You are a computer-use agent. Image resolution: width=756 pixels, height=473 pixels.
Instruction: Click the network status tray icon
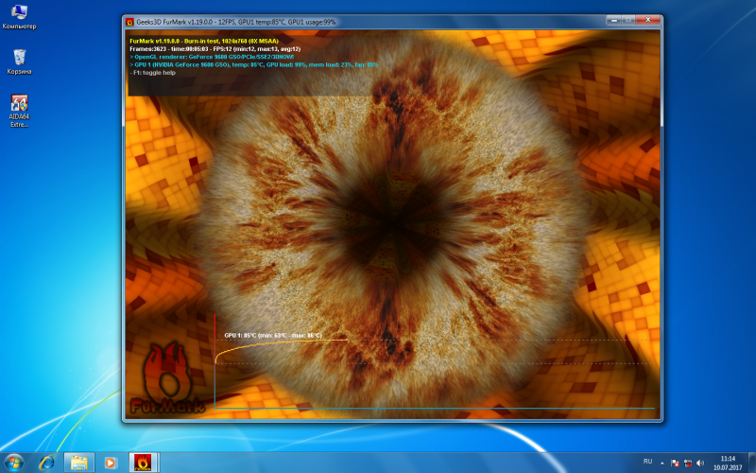click(687, 462)
